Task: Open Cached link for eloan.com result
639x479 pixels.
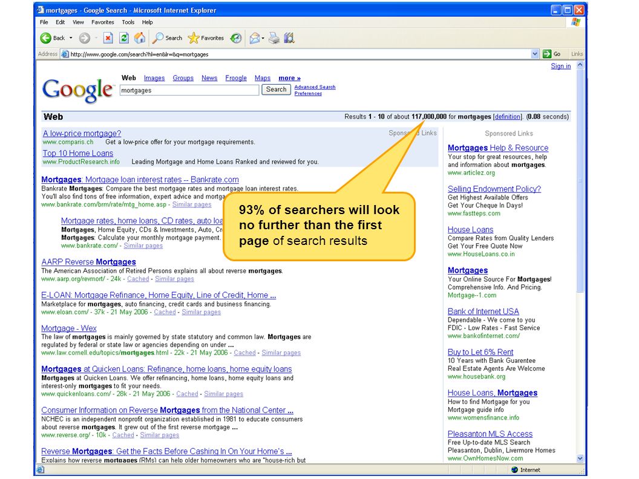Action: pyautogui.click(x=165, y=312)
